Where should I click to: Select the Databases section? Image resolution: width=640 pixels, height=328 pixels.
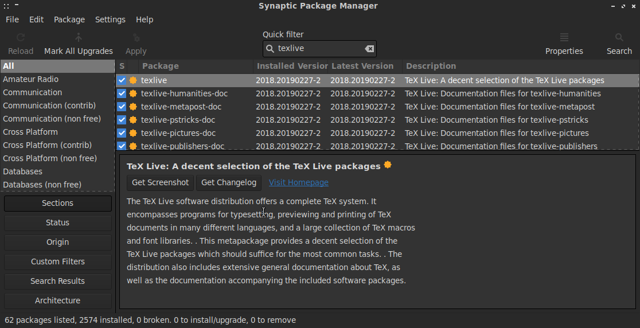pos(57,171)
